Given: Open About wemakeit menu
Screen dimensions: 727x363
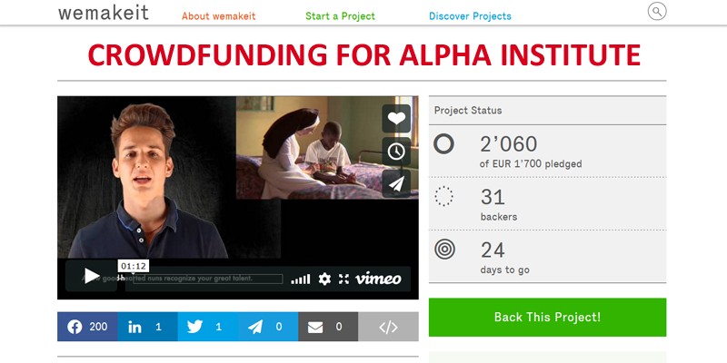Looking at the screenshot, I should point(218,16).
